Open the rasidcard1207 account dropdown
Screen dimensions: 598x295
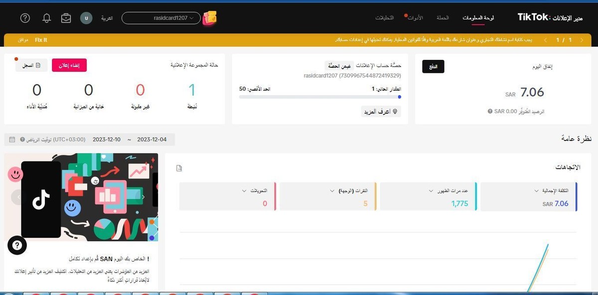[x=160, y=17]
